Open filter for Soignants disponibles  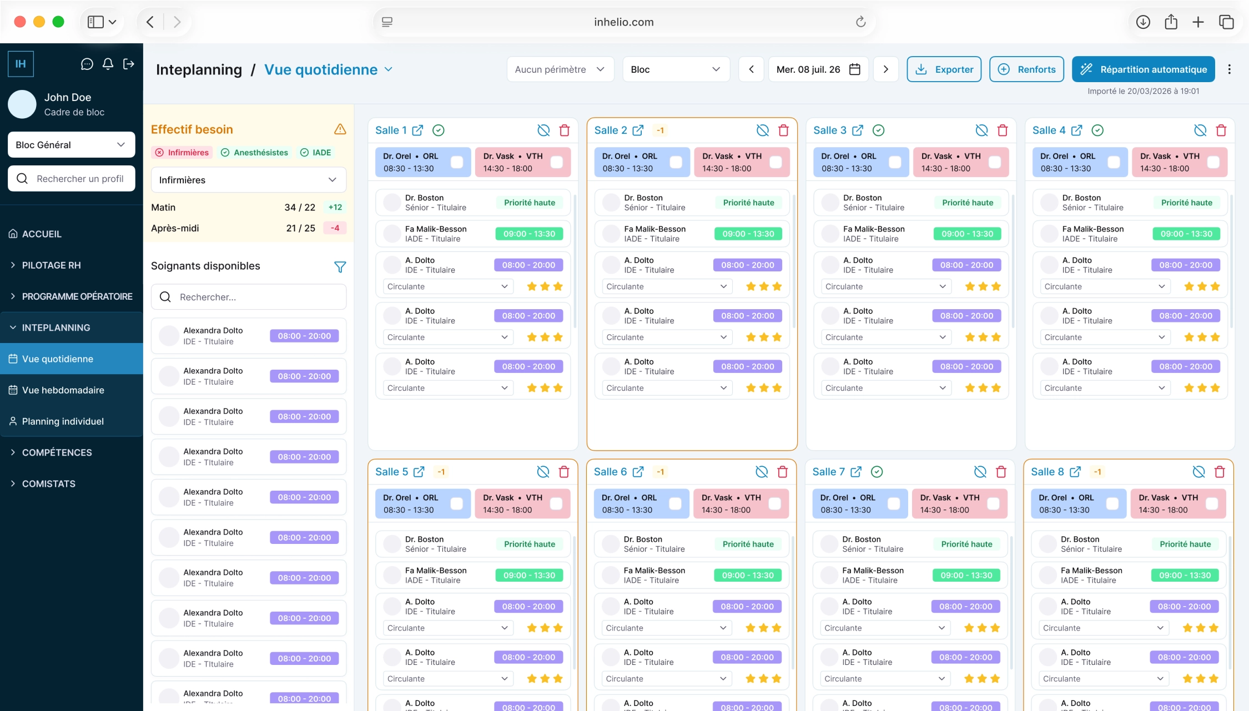(x=340, y=267)
